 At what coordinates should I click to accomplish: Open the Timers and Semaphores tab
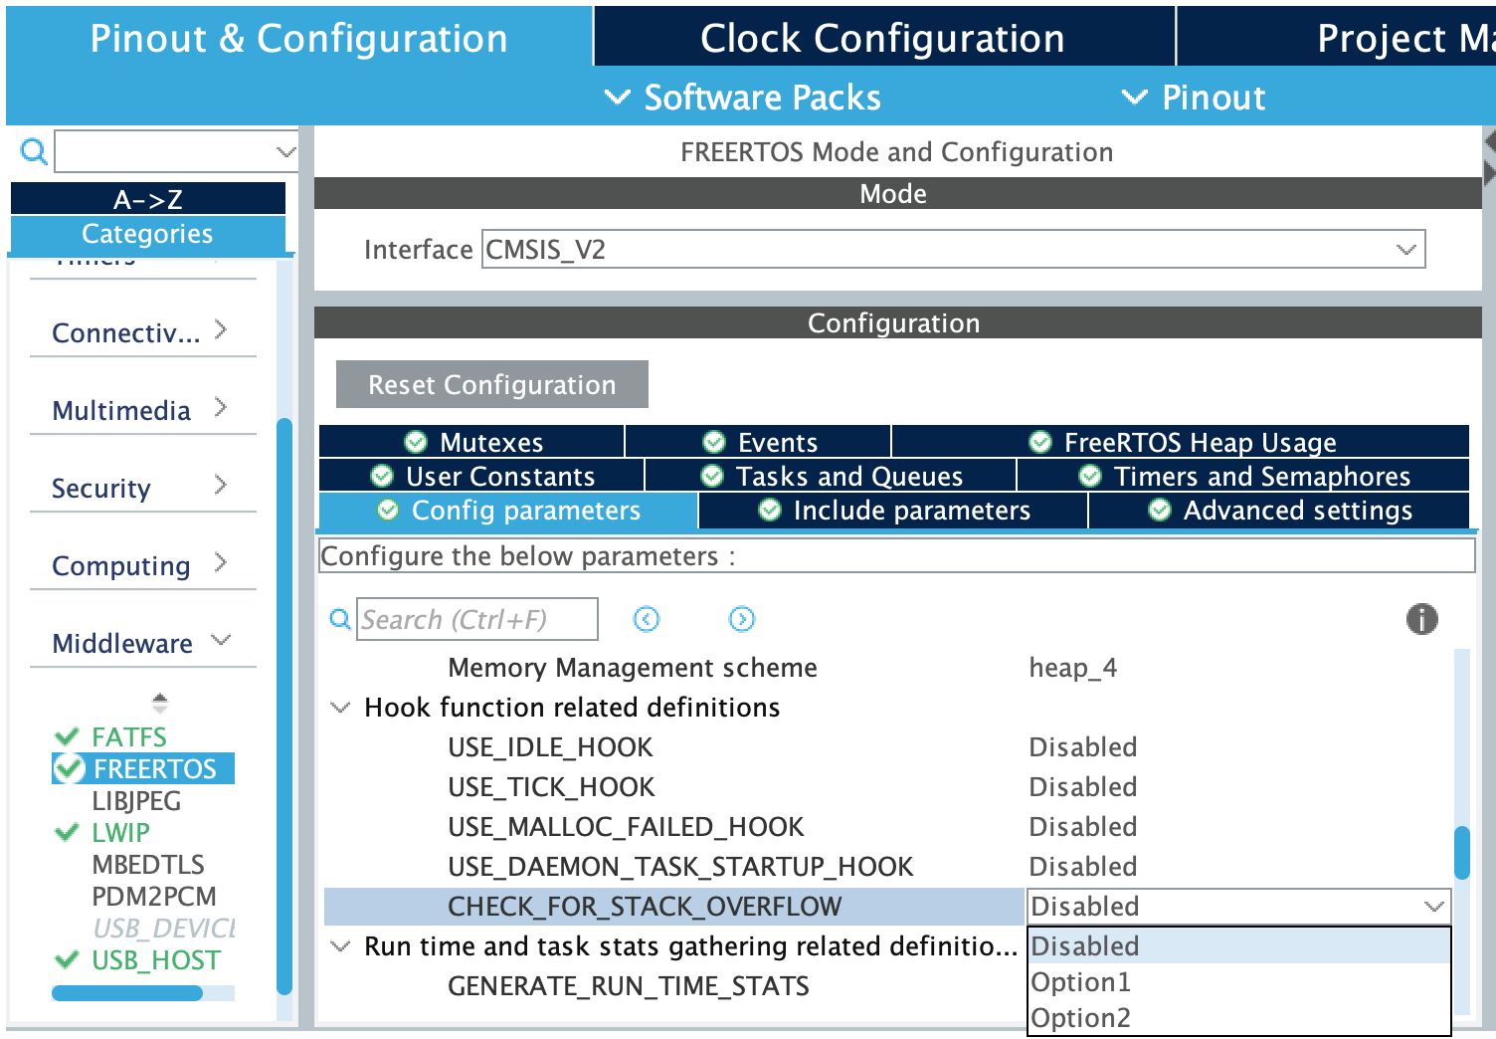[x=1243, y=476]
